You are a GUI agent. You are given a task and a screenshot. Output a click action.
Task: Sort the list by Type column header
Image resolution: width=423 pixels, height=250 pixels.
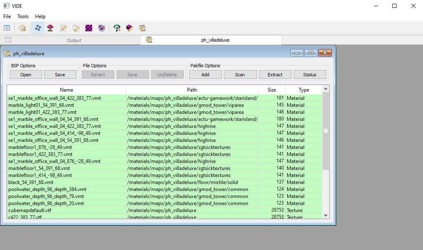pos(304,90)
